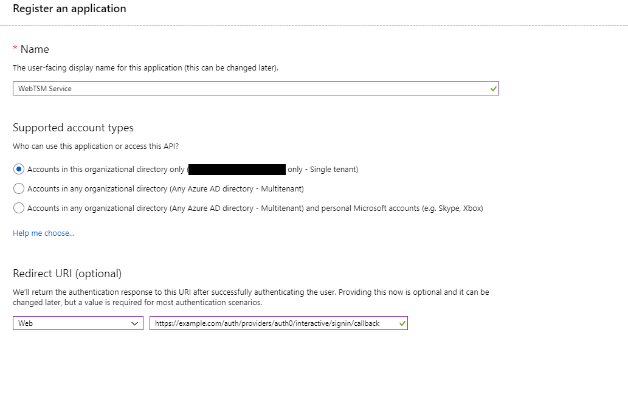628x403 pixels.
Task: Click the Redirect URI (optional) heading
Action: pyautogui.click(x=67, y=274)
